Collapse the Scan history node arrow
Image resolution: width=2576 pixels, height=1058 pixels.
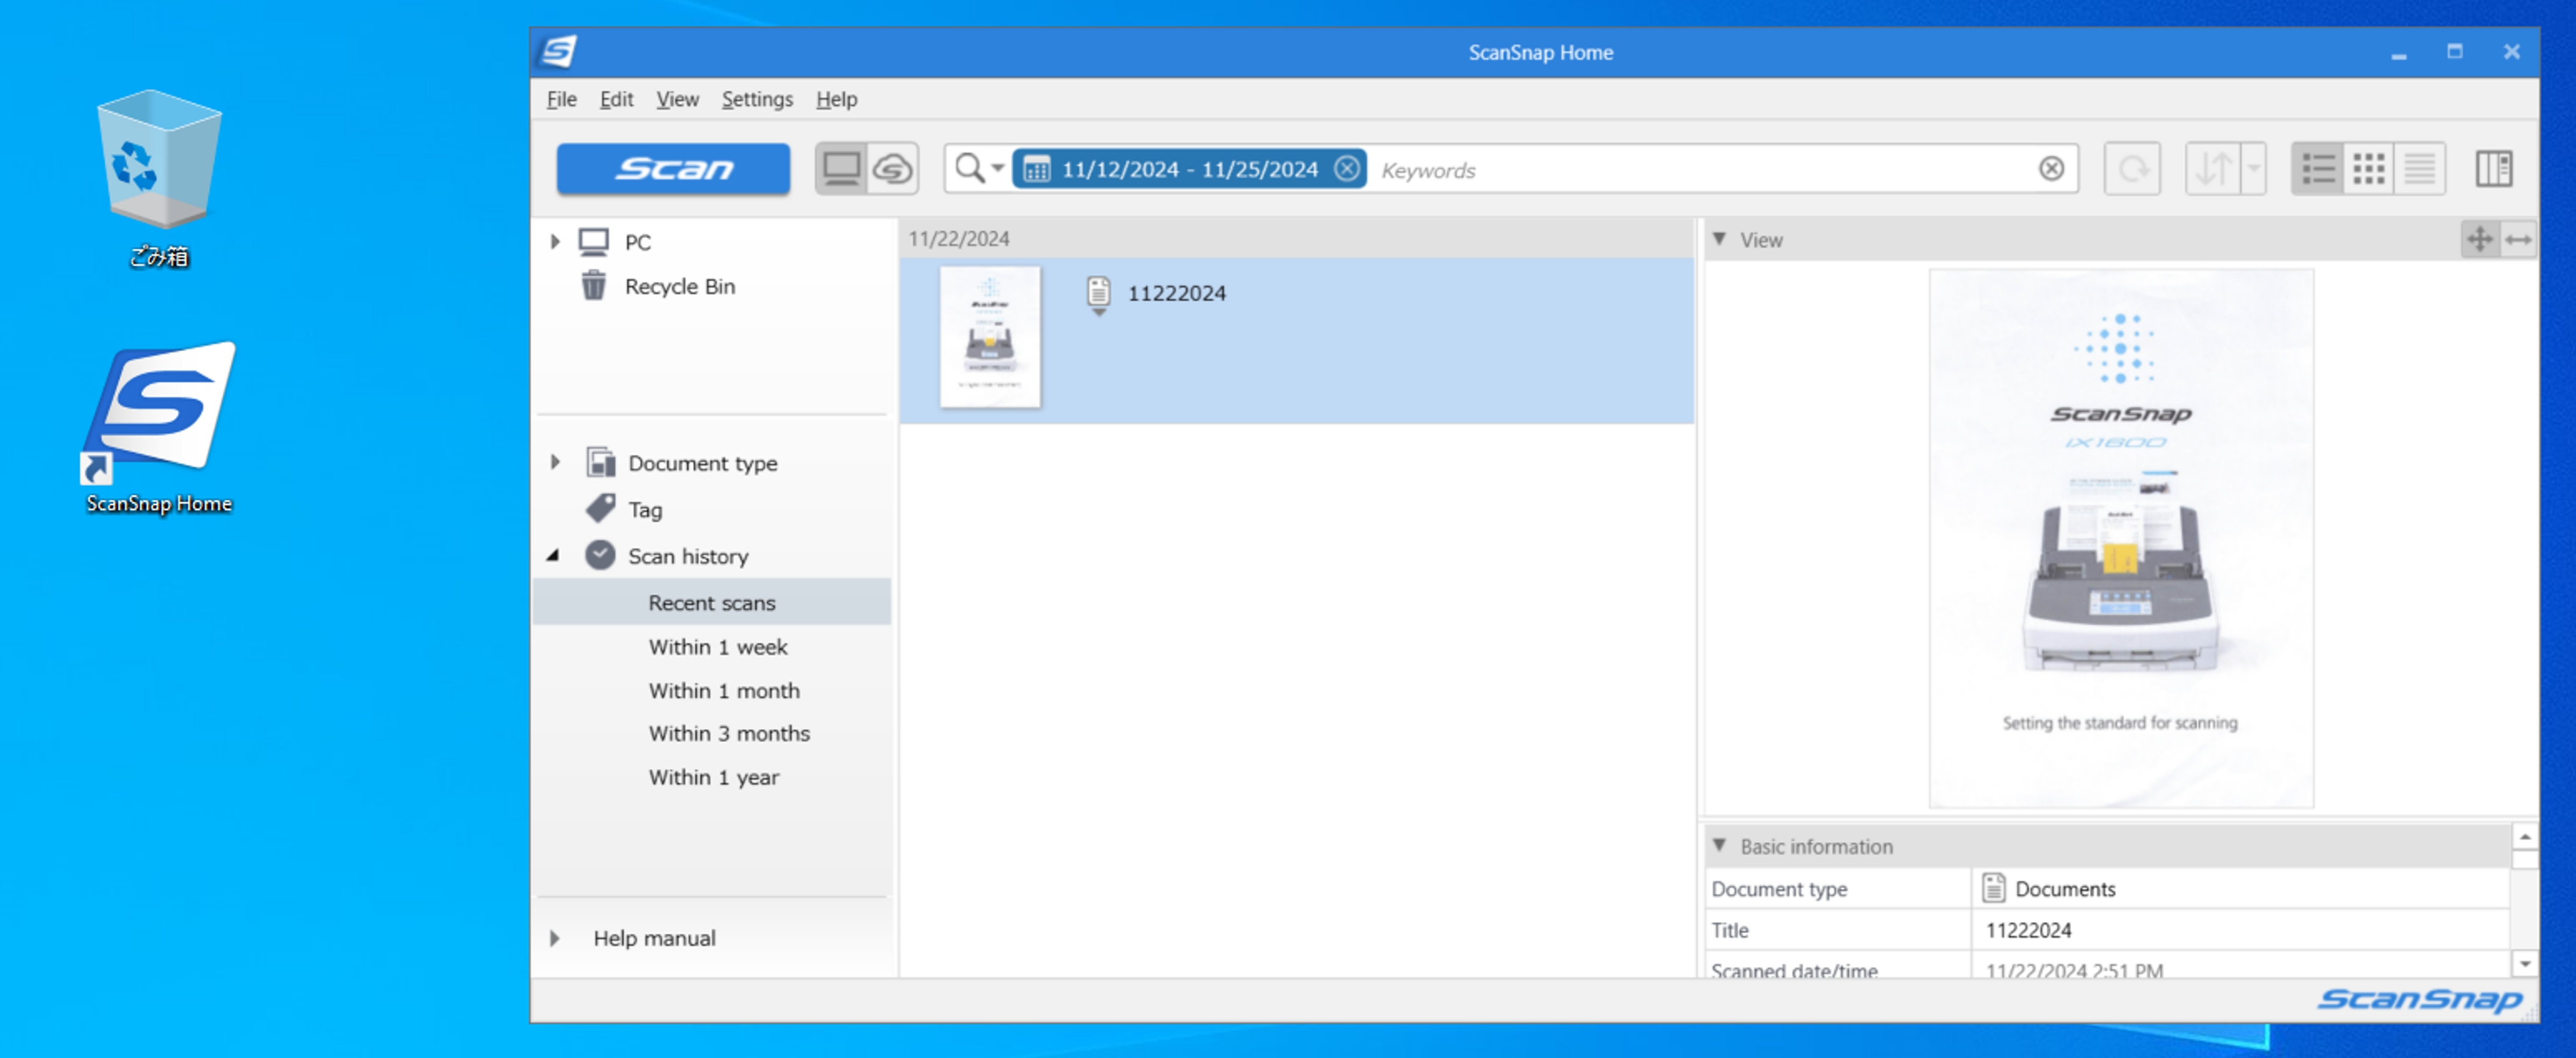[x=553, y=555]
